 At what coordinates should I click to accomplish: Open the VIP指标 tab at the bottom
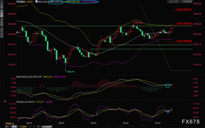[x=23, y=126]
